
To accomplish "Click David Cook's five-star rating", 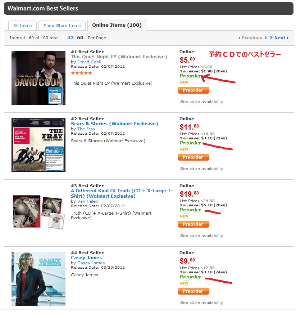I will pos(81,73).
